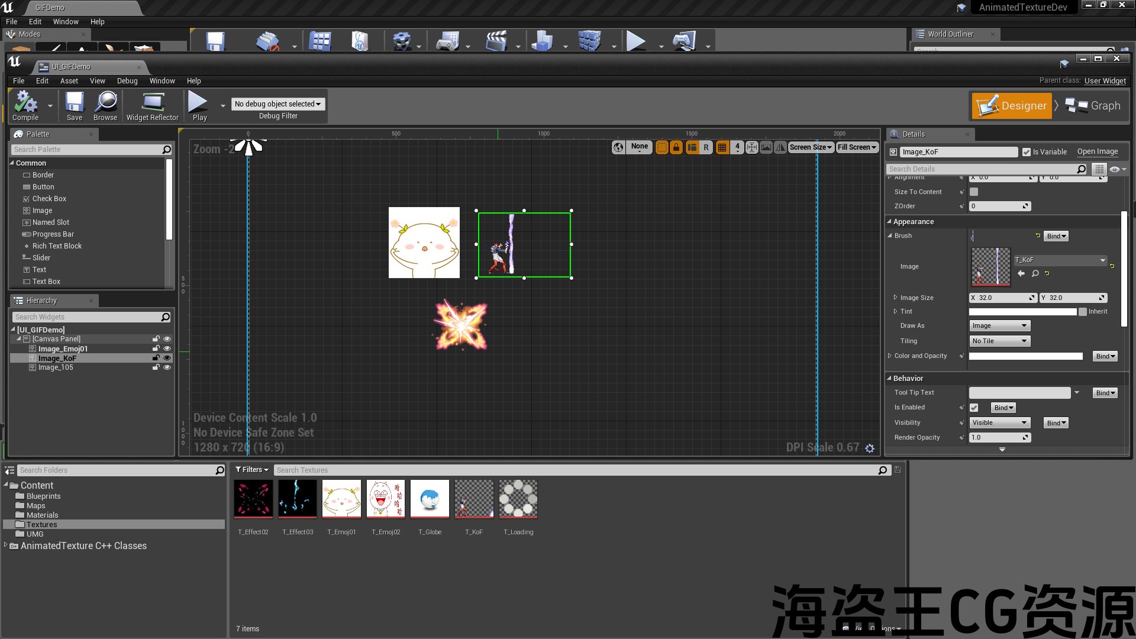Click the Tint color swatch
The width and height of the screenshot is (1136, 639).
(1022, 312)
